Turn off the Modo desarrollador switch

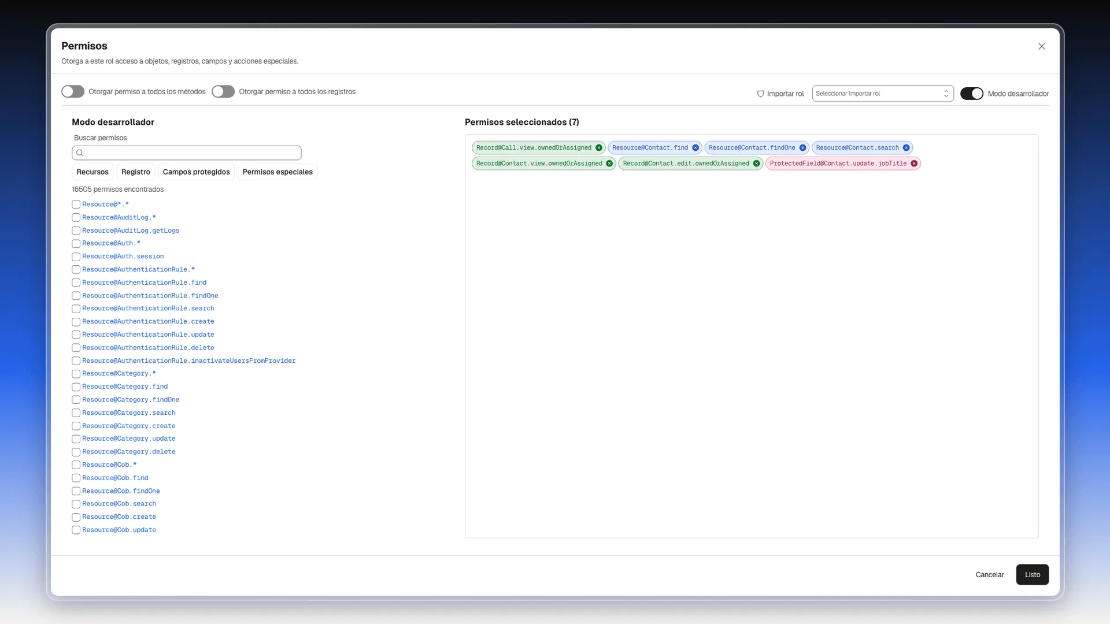pos(972,94)
